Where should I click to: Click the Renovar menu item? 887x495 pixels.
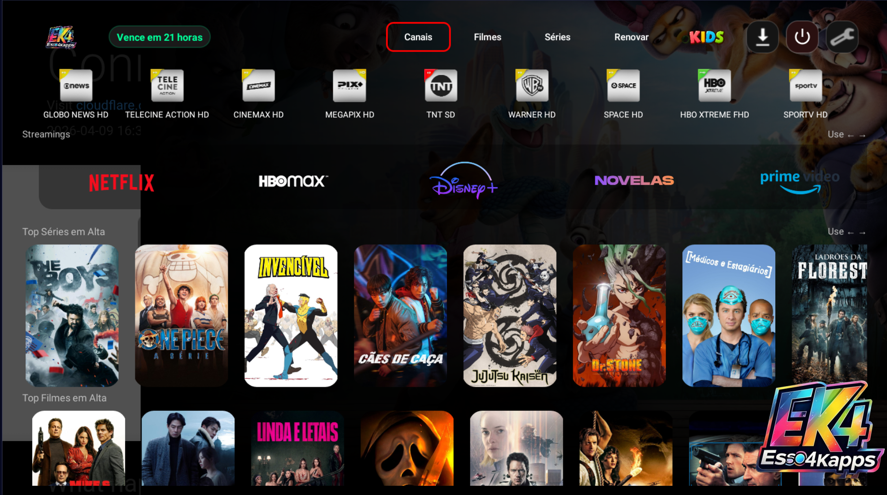[x=631, y=37]
